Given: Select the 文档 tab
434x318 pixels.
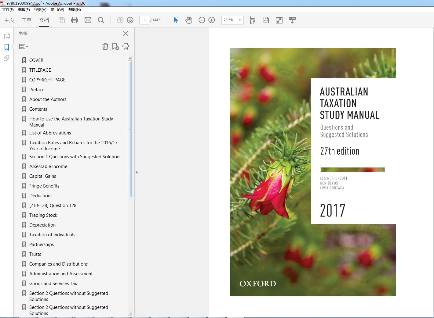Looking at the screenshot, I should 44,20.
